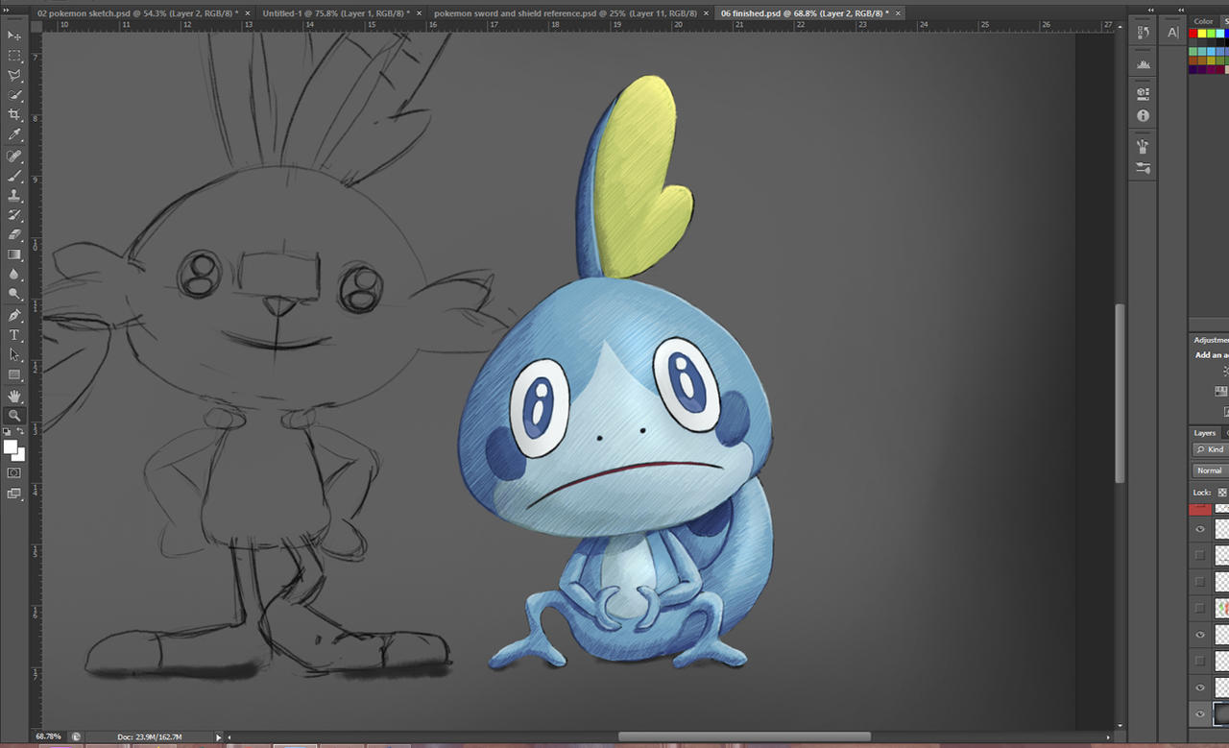Viewport: 1229px width, 748px height.
Task: Choose the Polygonal Lasso tool
Action: tap(14, 76)
